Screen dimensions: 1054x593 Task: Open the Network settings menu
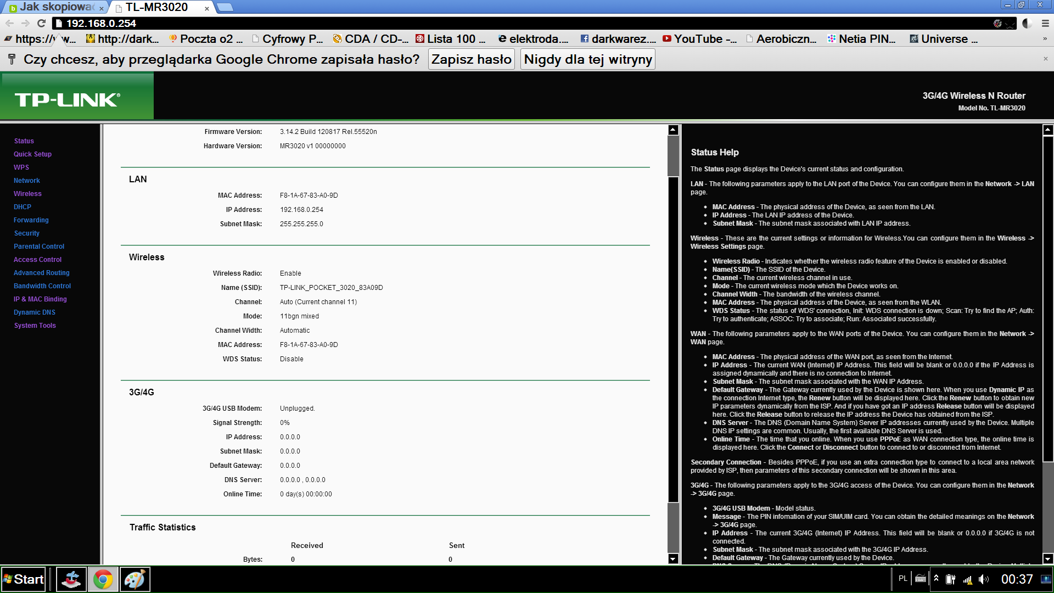[x=27, y=181]
